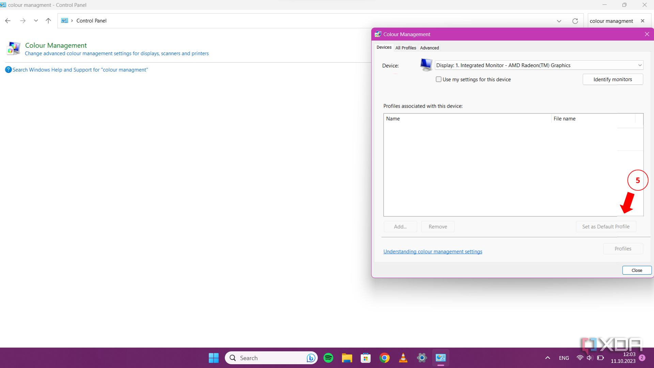The height and width of the screenshot is (368, 654).
Task: Click the Control Panel search field
Action: click(611, 21)
